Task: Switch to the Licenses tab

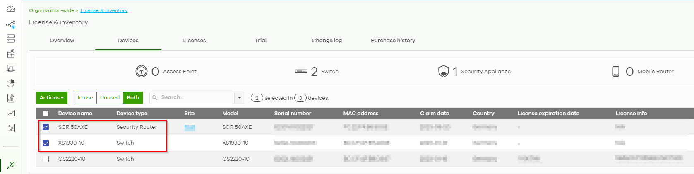Action: [194, 41]
